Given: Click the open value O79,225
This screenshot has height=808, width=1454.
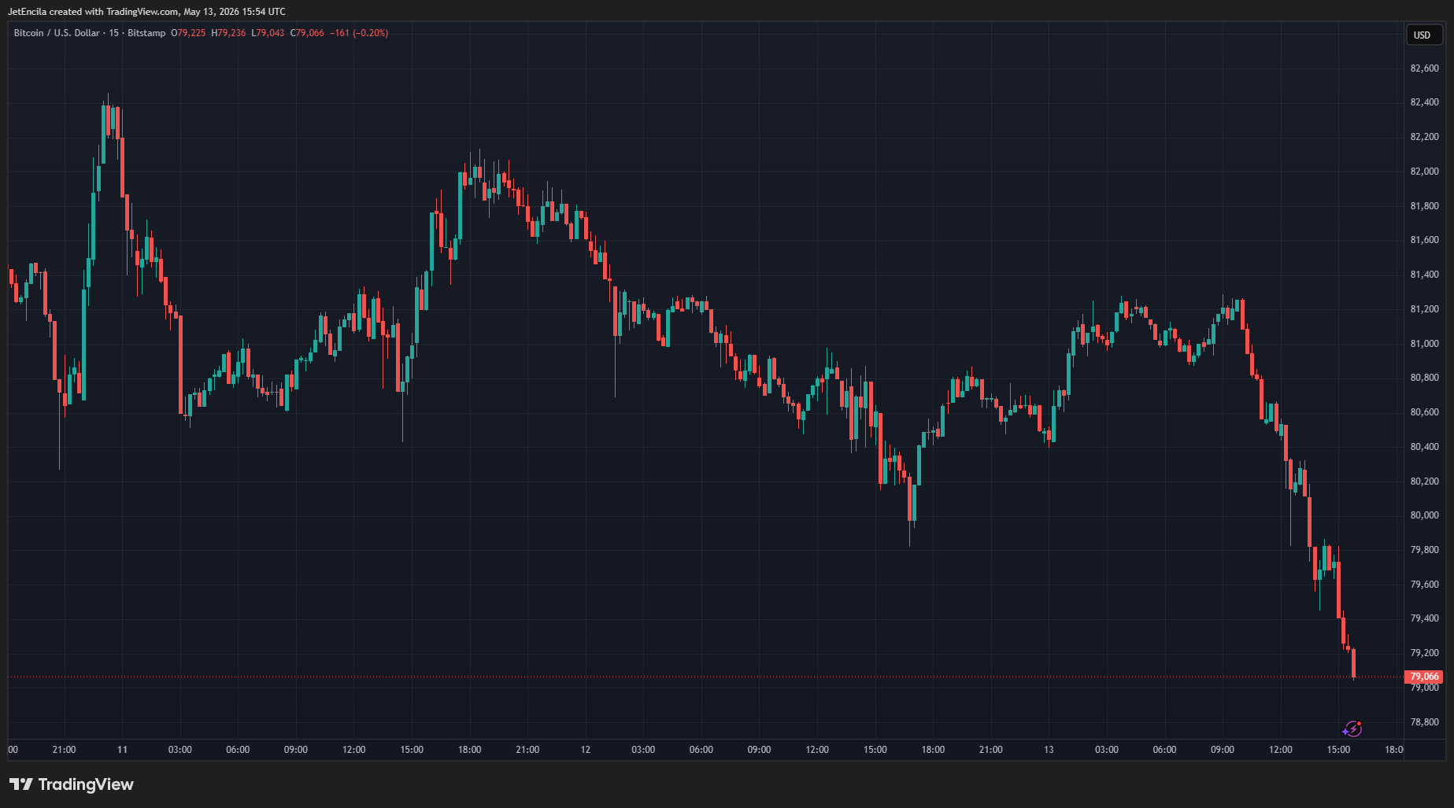Looking at the screenshot, I should tap(188, 33).
